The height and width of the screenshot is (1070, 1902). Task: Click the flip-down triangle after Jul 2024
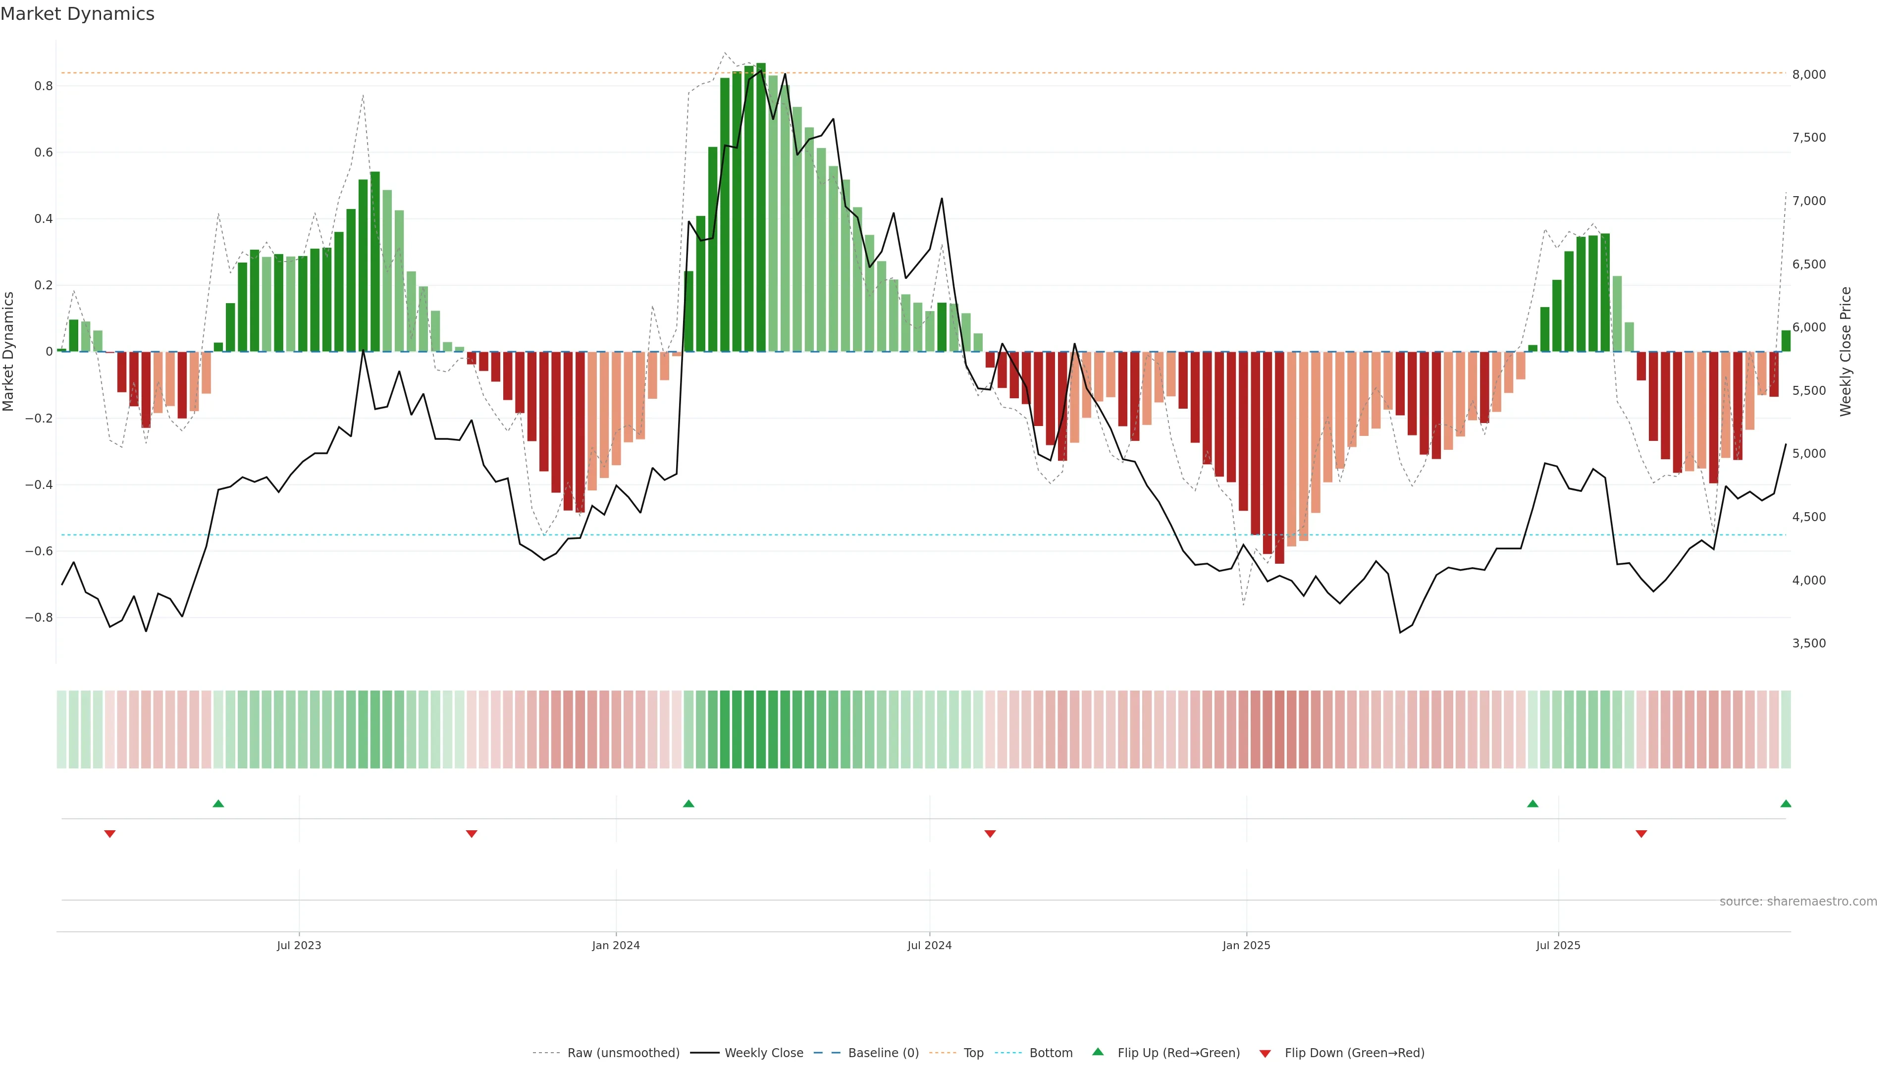(x=990, y=834)
